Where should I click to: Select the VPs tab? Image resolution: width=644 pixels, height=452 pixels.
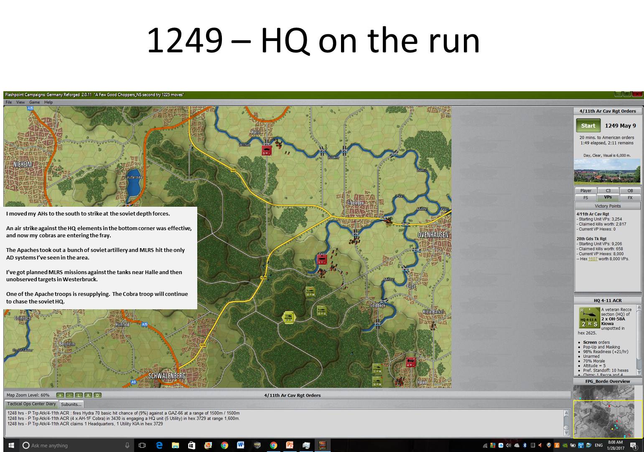[608, 198]
